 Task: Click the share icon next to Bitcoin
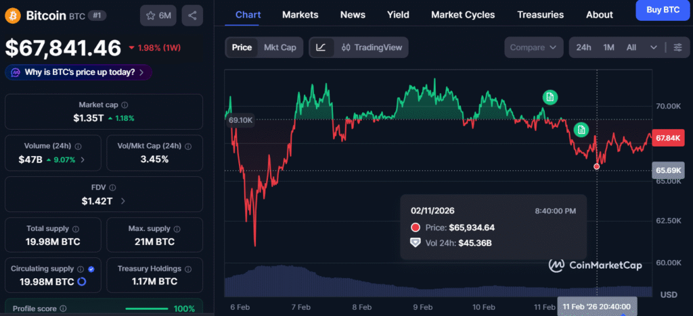(x=193, y=16)
